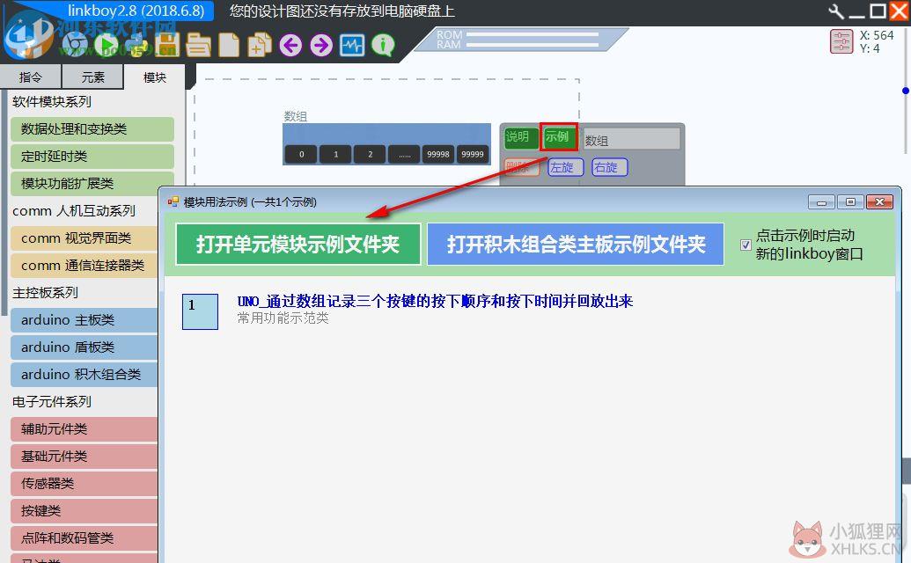Open the arduino 盾板类 category
911x563 pixels.
pyautogui.click(x=84, y=347)
